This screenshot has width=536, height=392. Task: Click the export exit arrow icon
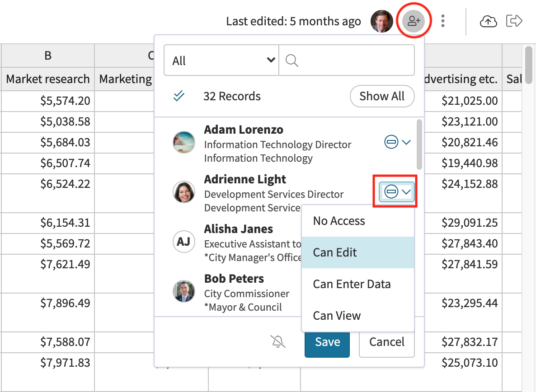pos(514,21)
